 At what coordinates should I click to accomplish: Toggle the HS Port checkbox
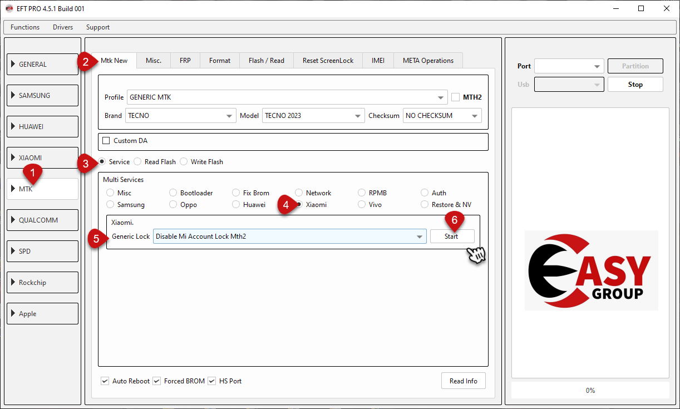(x=211, y=381)
